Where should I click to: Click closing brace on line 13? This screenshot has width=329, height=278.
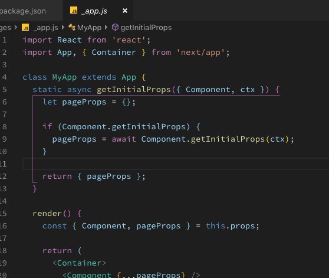coord(35,188)
